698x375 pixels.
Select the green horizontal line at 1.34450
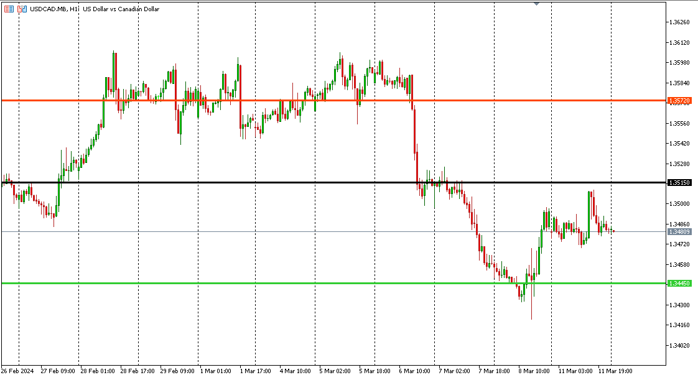tap(334, 283)
